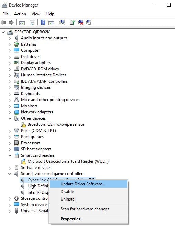Viewport: 175px width, 230px height.
Task: Open the View menu
Action: click(x=36, y=14)
